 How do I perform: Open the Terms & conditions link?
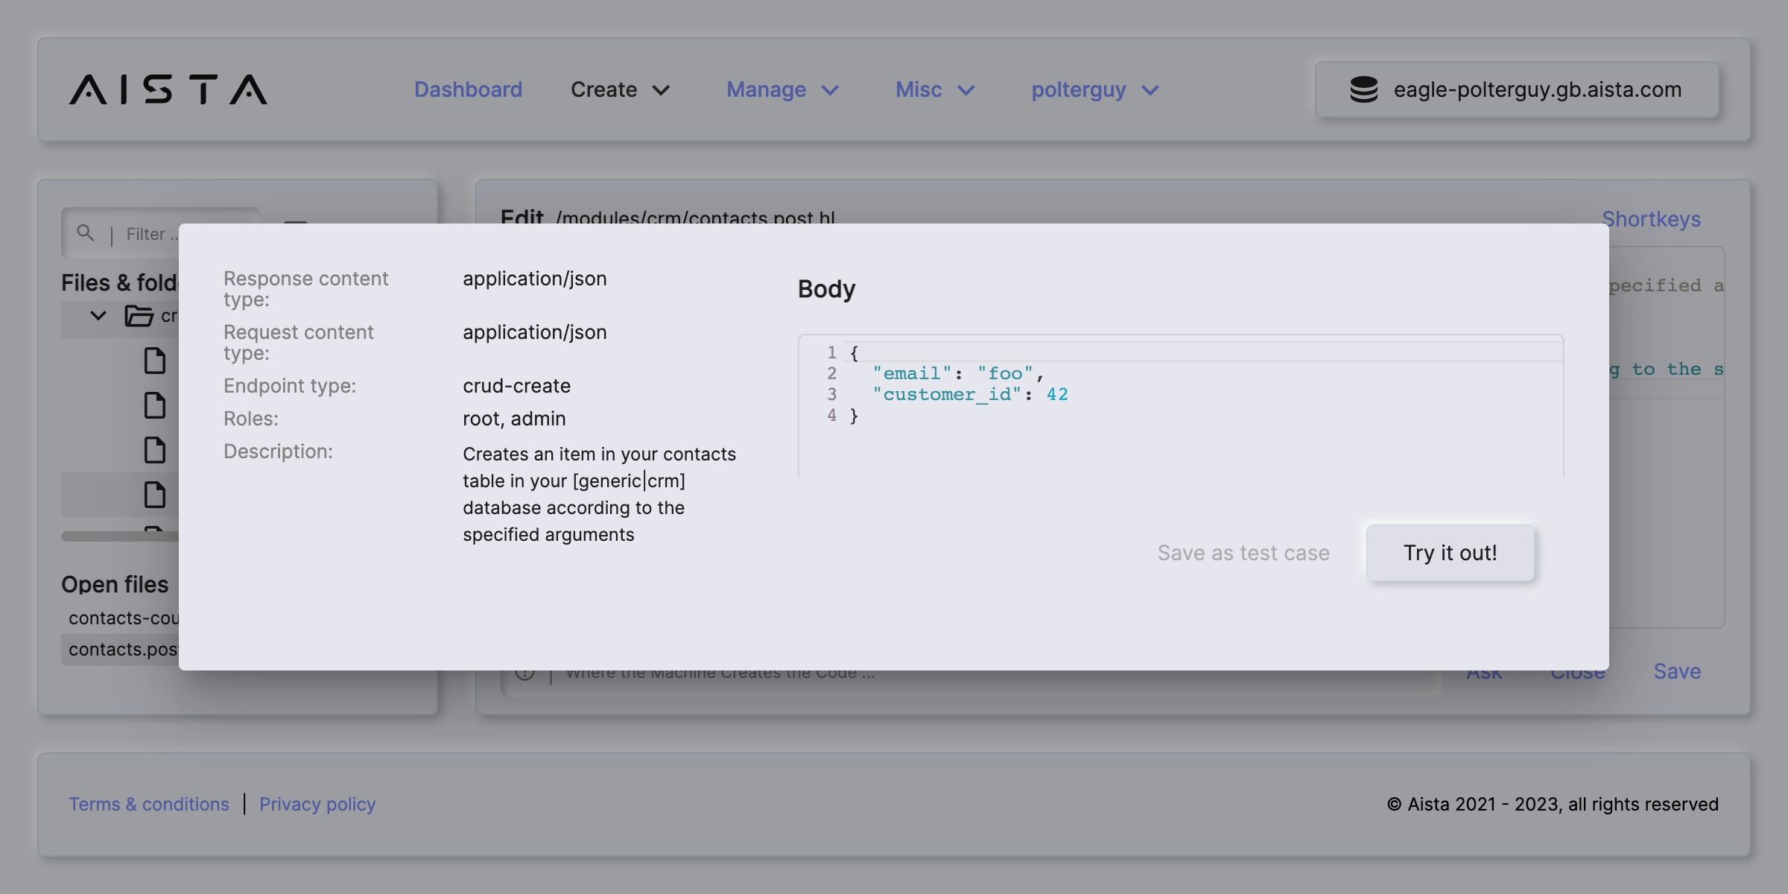tap(149, 805)
